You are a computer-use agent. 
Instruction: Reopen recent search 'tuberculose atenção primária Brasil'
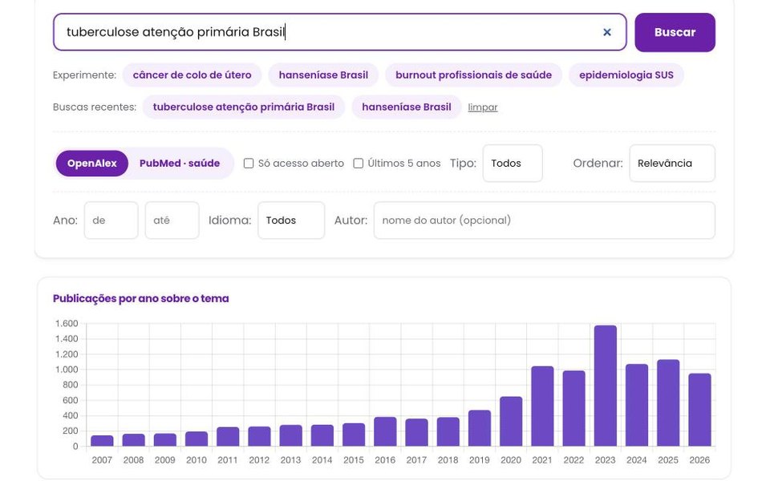click(244, 107)
